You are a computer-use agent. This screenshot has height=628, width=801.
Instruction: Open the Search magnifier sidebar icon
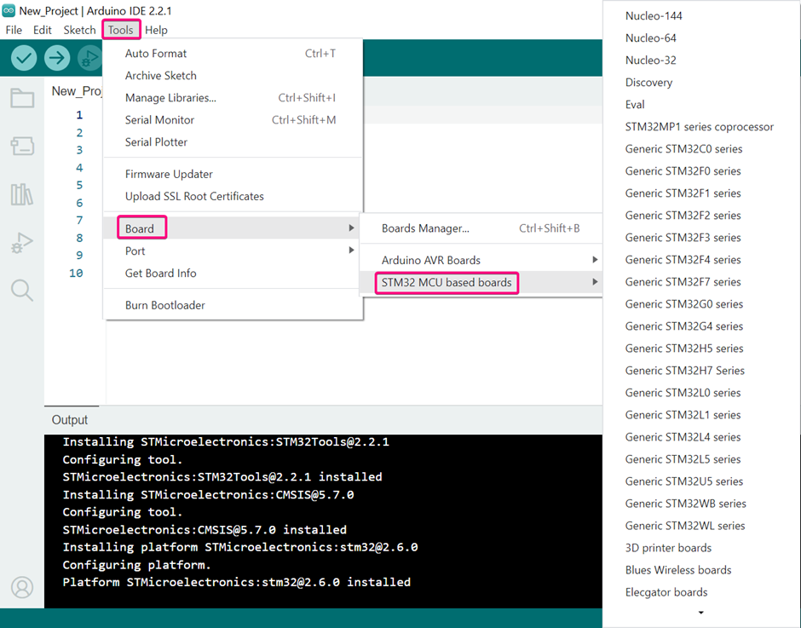22,291
